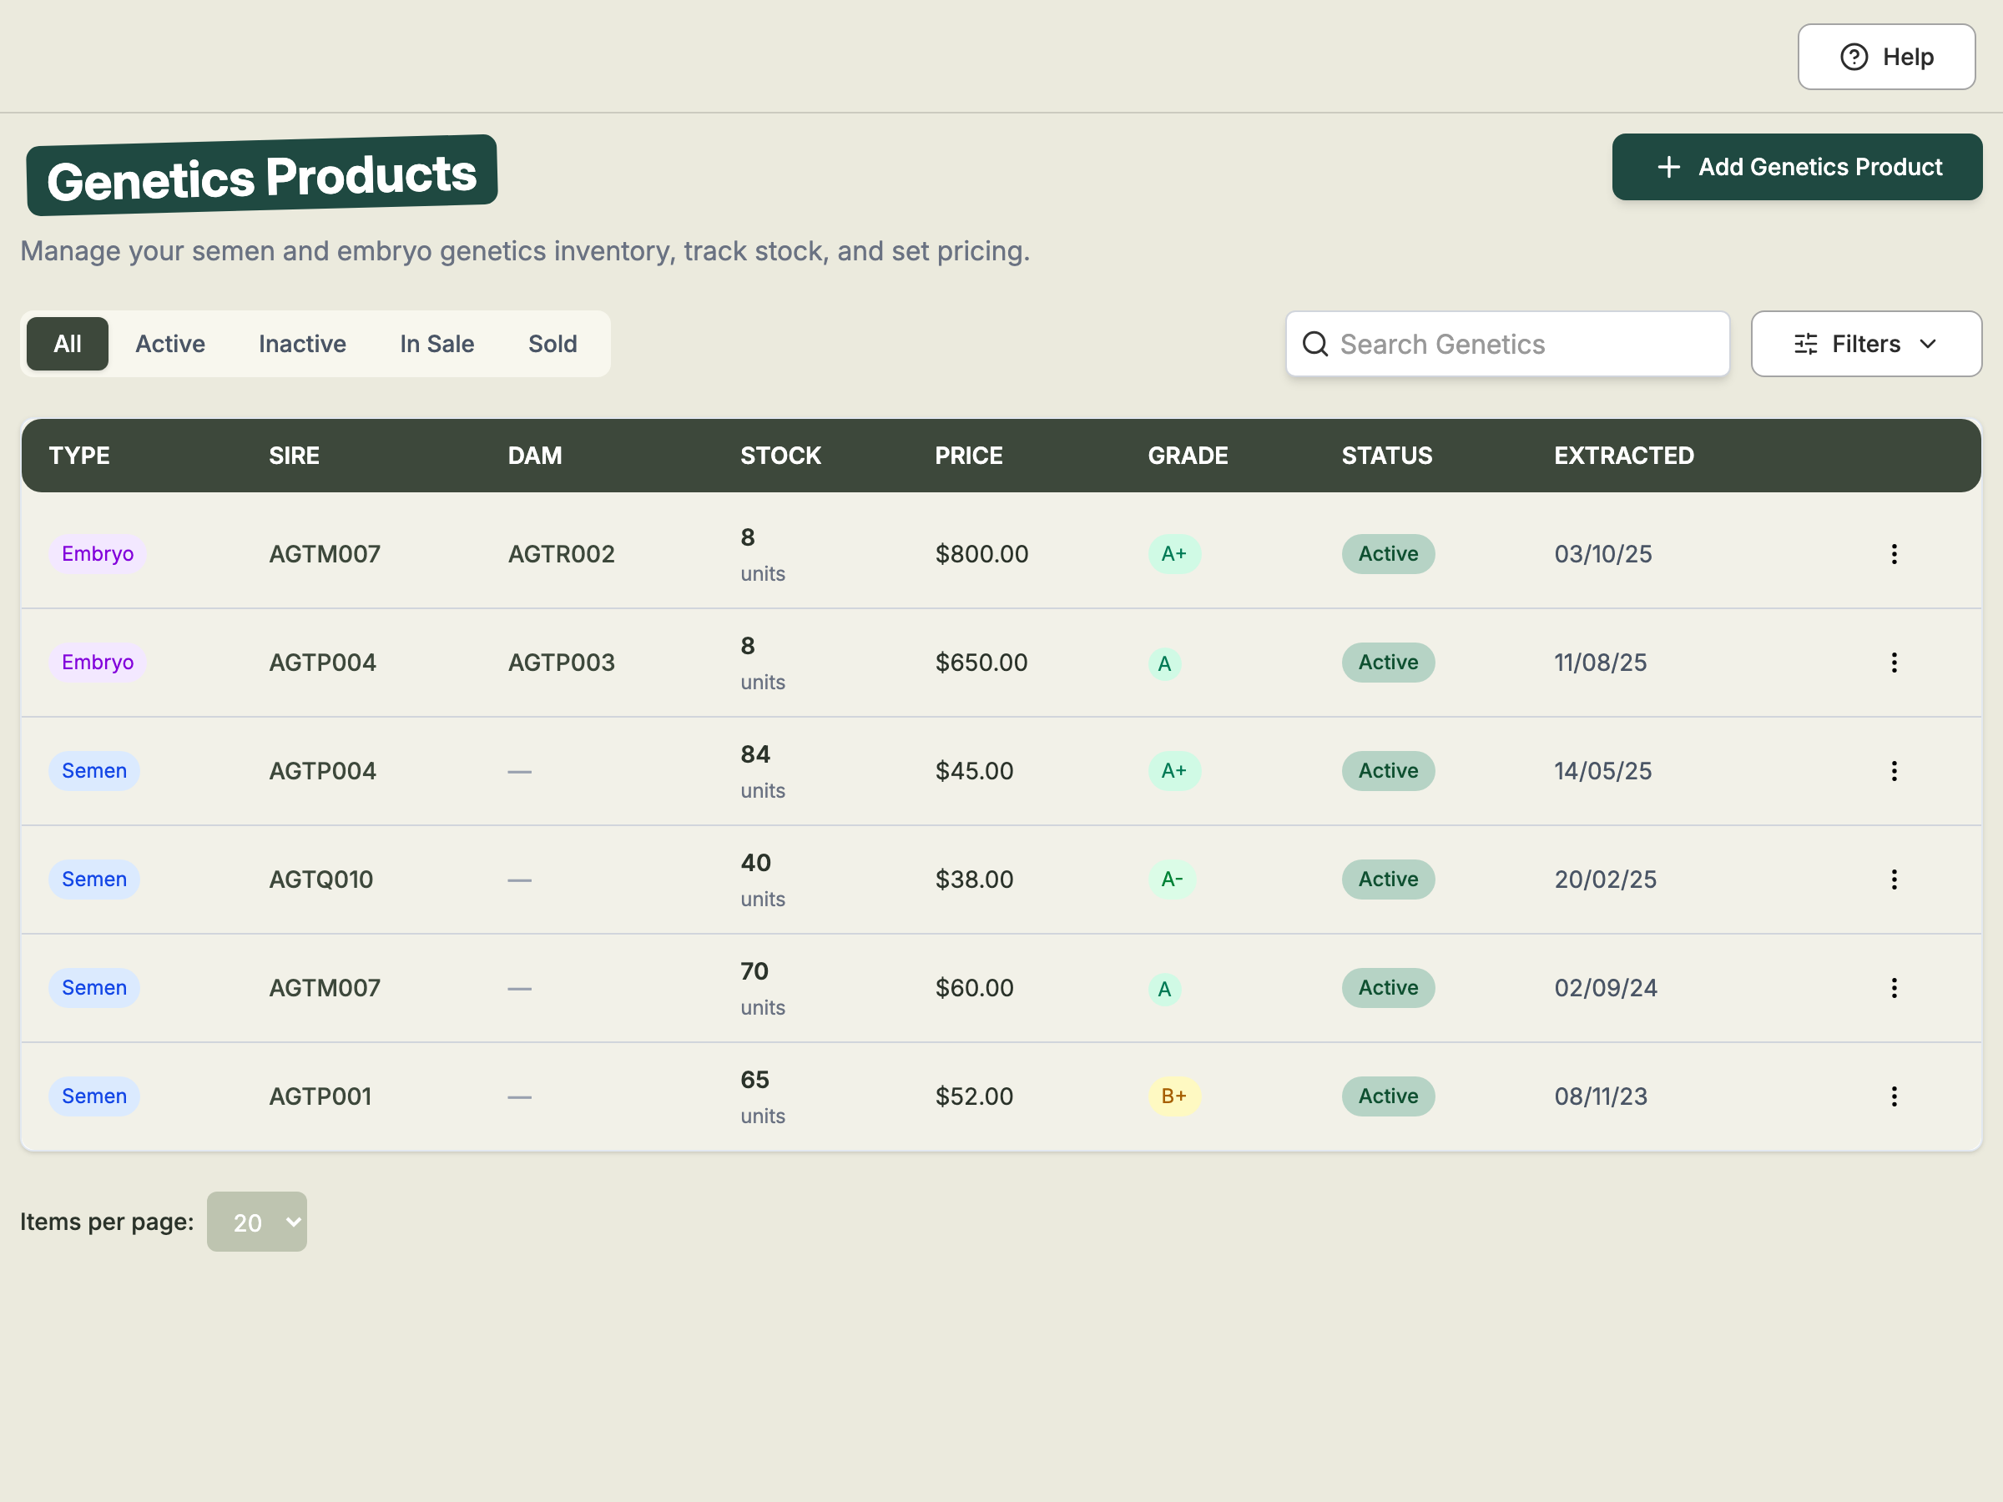This screenshot has height=1502, width=2003.
Task: Click the PRICE column header
Action: (969, 456)
